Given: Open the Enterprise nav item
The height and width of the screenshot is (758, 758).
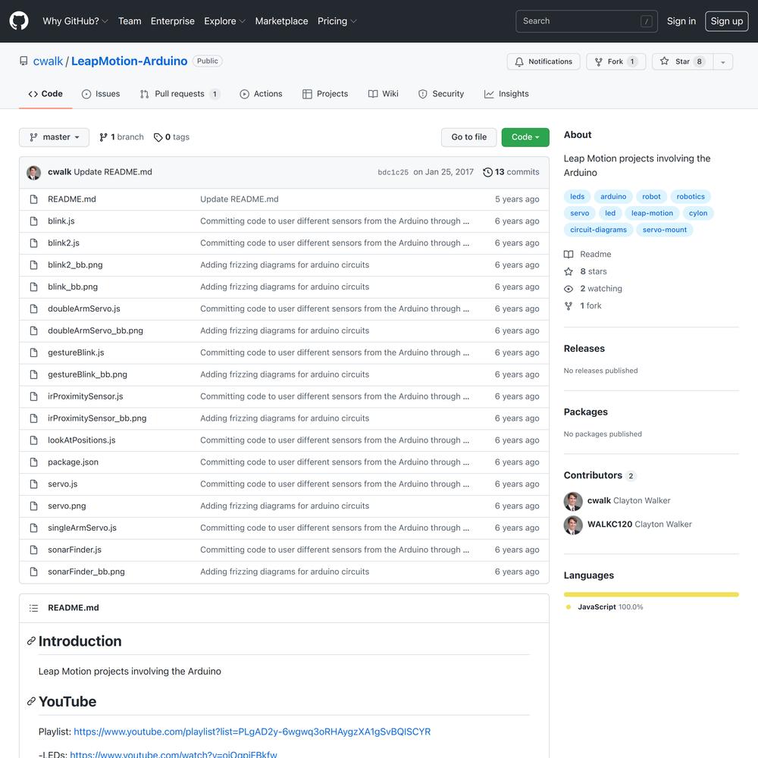Looking at the screenshot, I should (x=173, y=21).
